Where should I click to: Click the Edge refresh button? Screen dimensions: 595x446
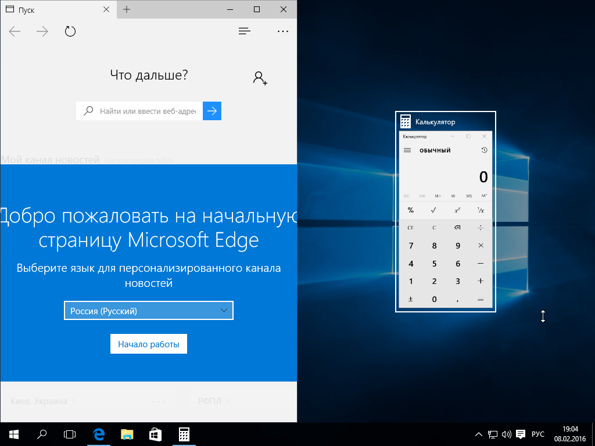click(70, 31)
